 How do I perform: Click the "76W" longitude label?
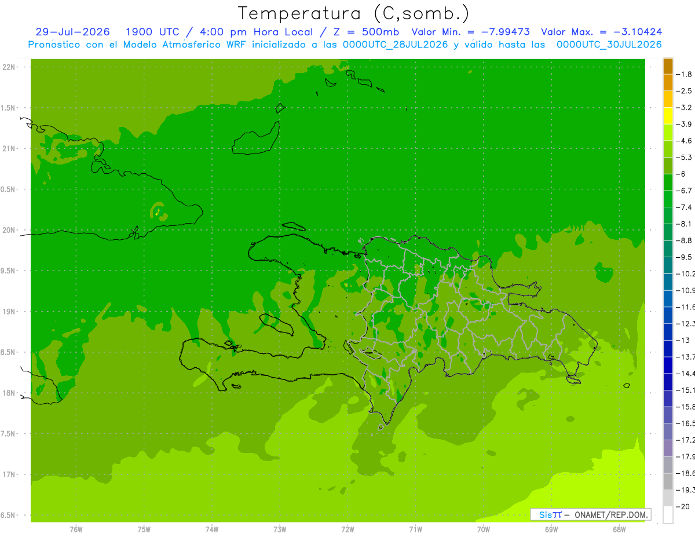tap(76, 530)
